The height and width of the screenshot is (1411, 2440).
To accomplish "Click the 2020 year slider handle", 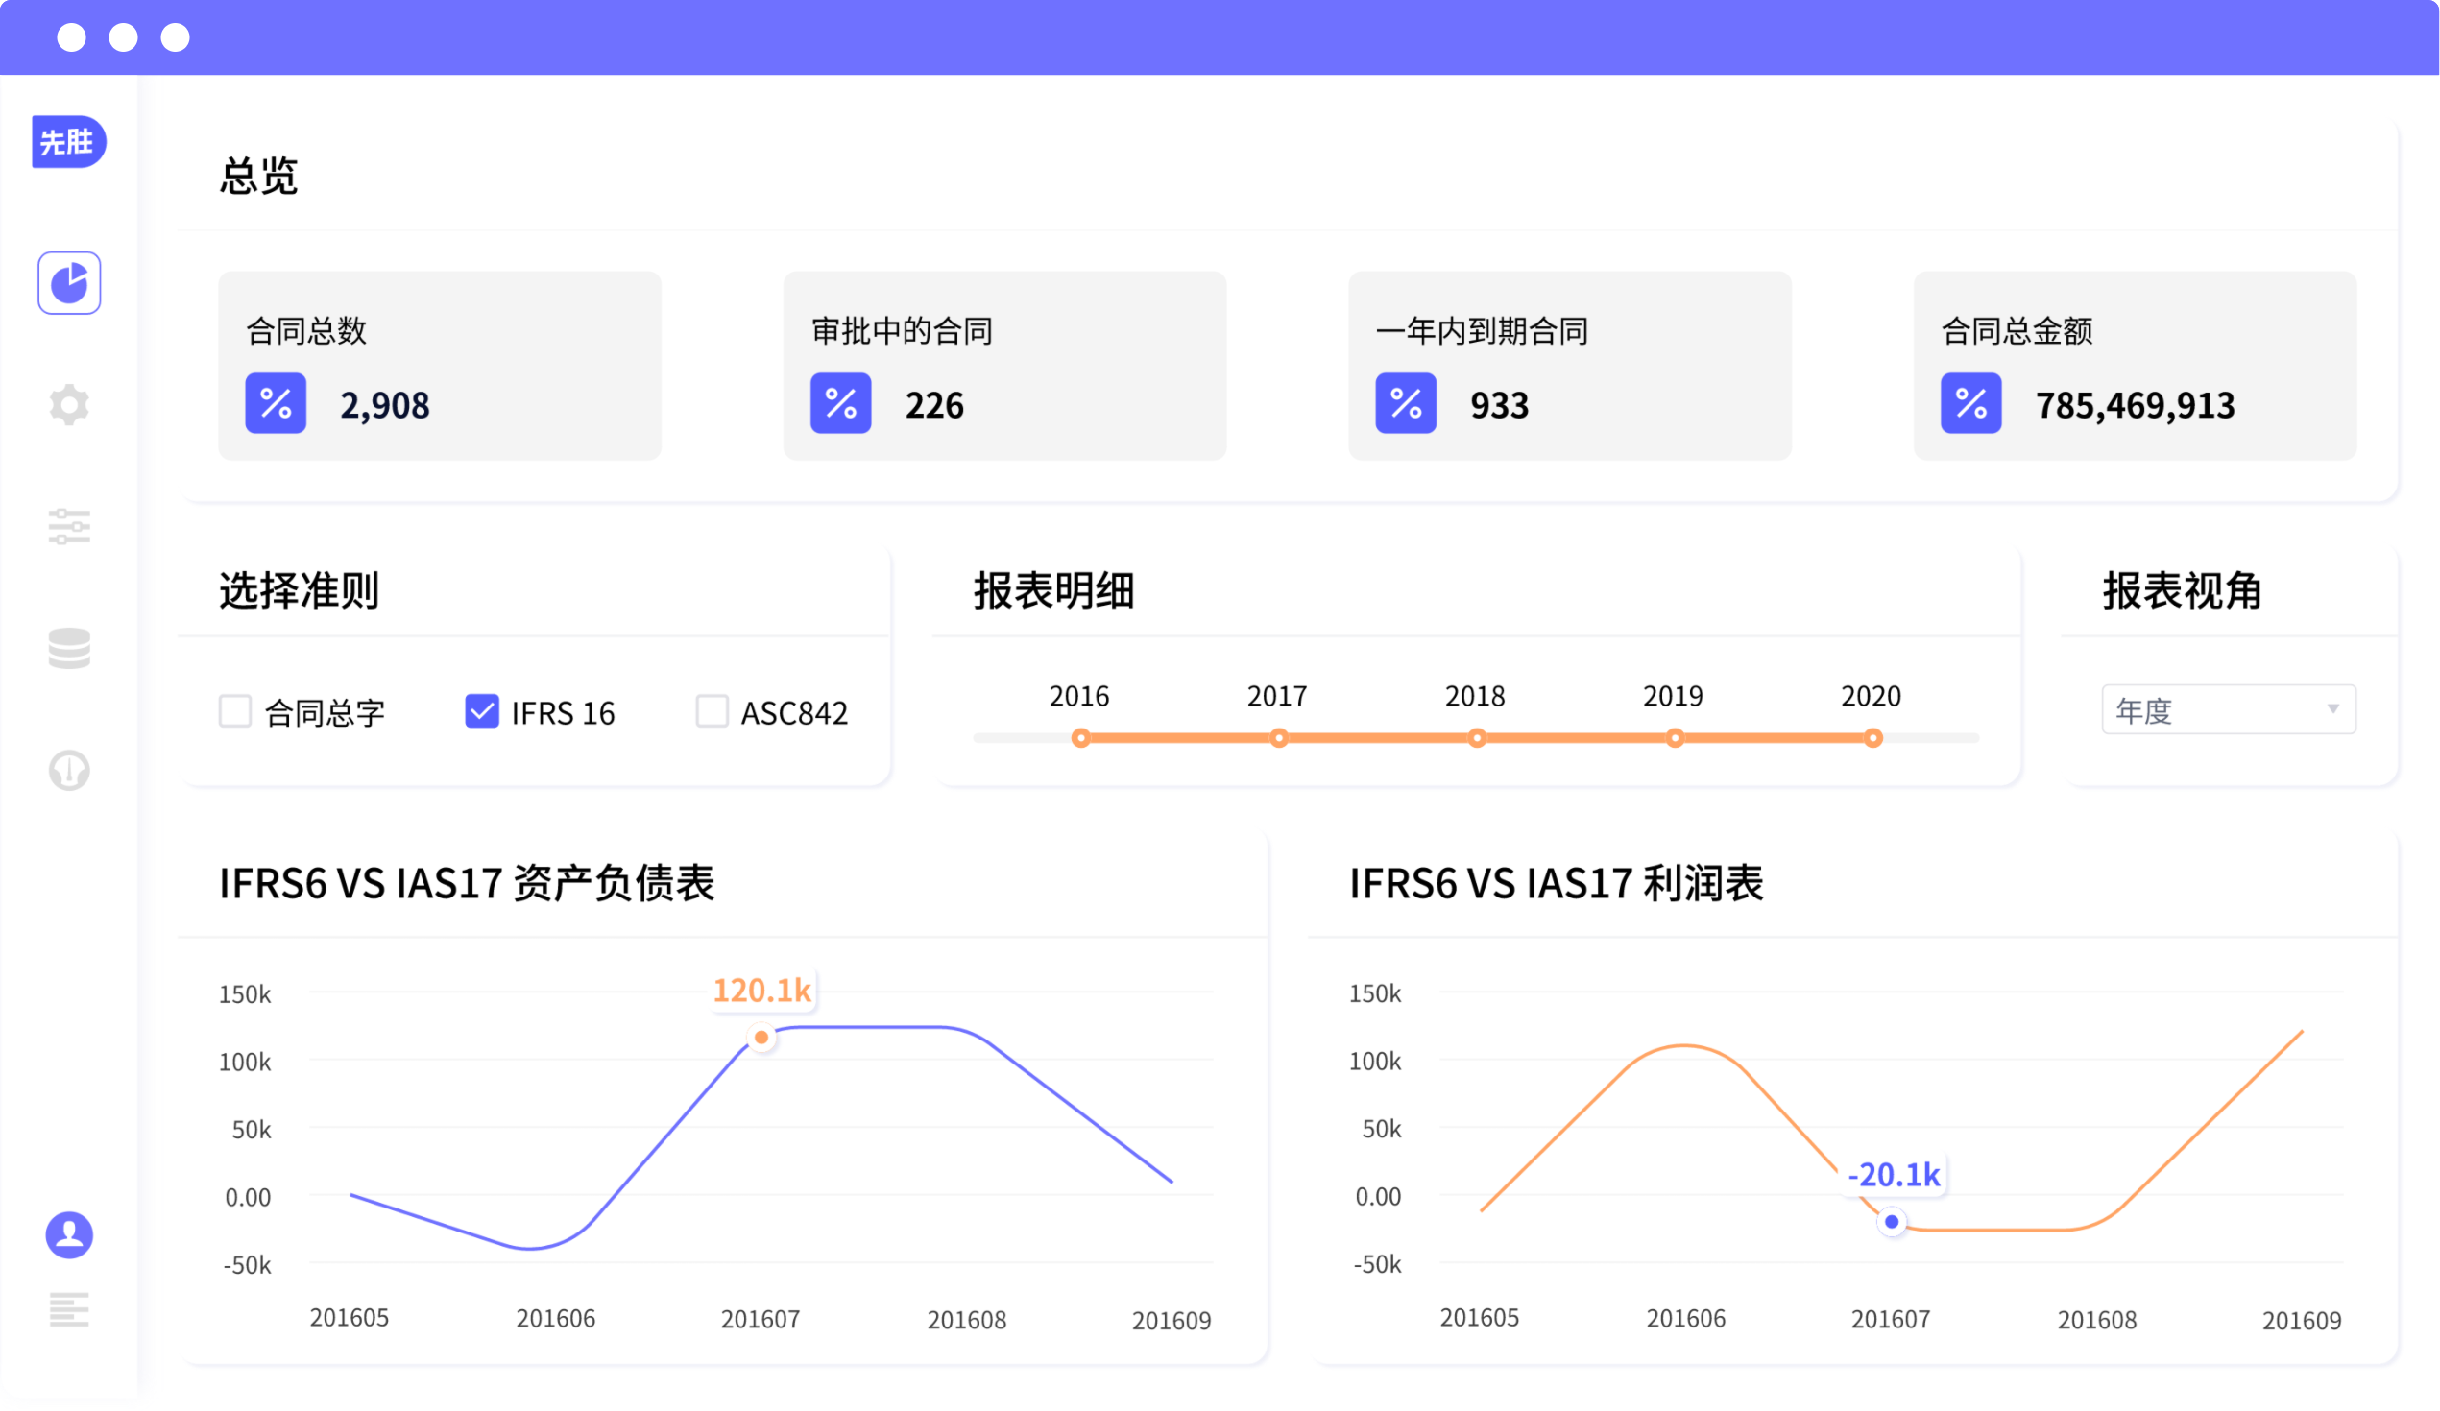I will [1872, 738].
